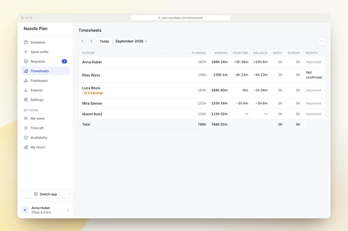The height and width of the screenshot is (231, 348).
Task: Open the Anna Huber account switcher
Action: [45, 210]
